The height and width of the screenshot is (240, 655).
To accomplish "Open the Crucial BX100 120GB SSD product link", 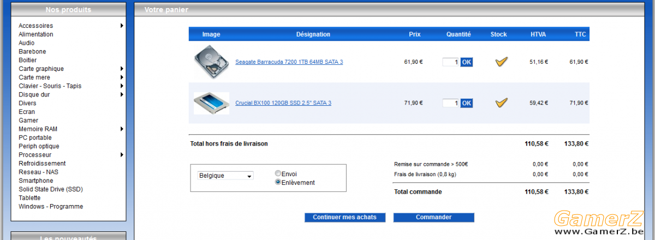I will (283, 103).
